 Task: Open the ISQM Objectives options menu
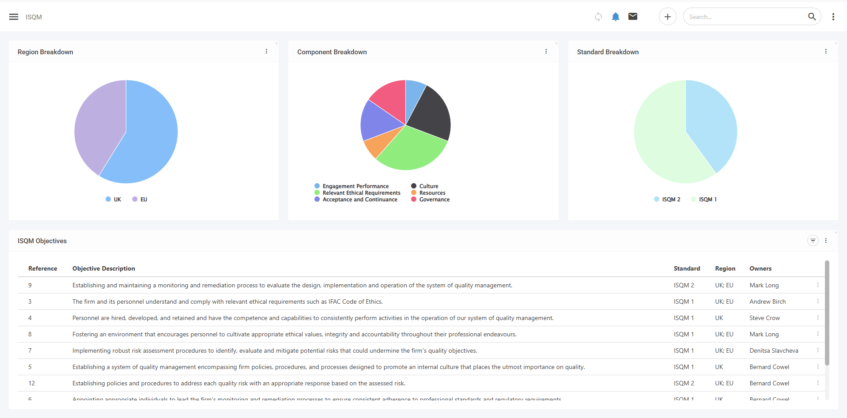tap(826, 241)
